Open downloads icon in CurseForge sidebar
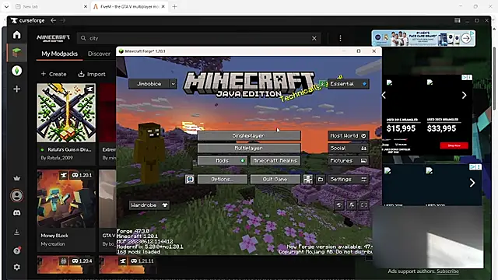Screen dimensions: 498x280 [17, 233]
